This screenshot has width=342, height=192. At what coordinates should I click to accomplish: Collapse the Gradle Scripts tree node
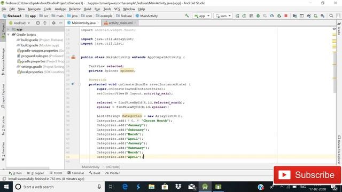coord(9,35)
